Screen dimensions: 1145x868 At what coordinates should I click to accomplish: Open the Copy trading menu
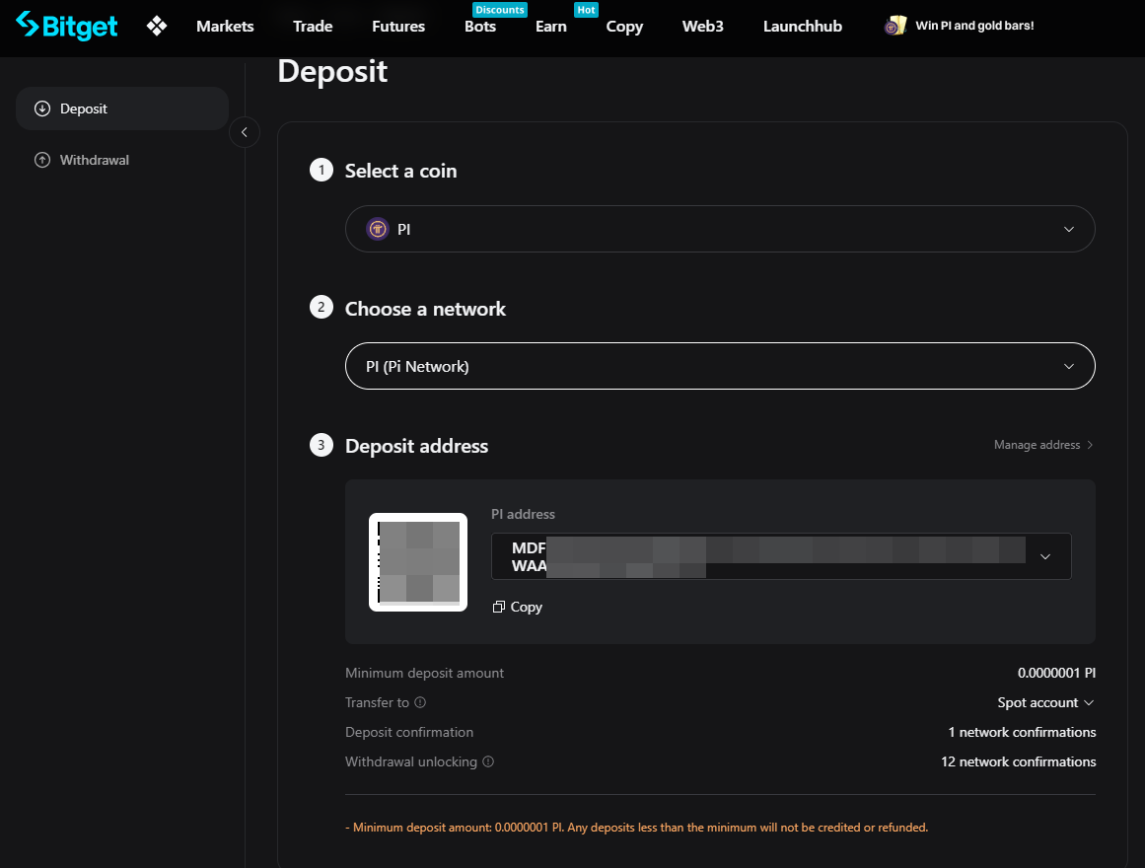tap(624, 27)
